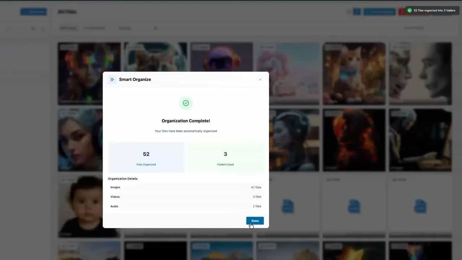The height and width of the screenshot is (260, 462).
Task: Click the 3 Folders Used stat card
Action: pyautogui.click(x=225, y=157)
